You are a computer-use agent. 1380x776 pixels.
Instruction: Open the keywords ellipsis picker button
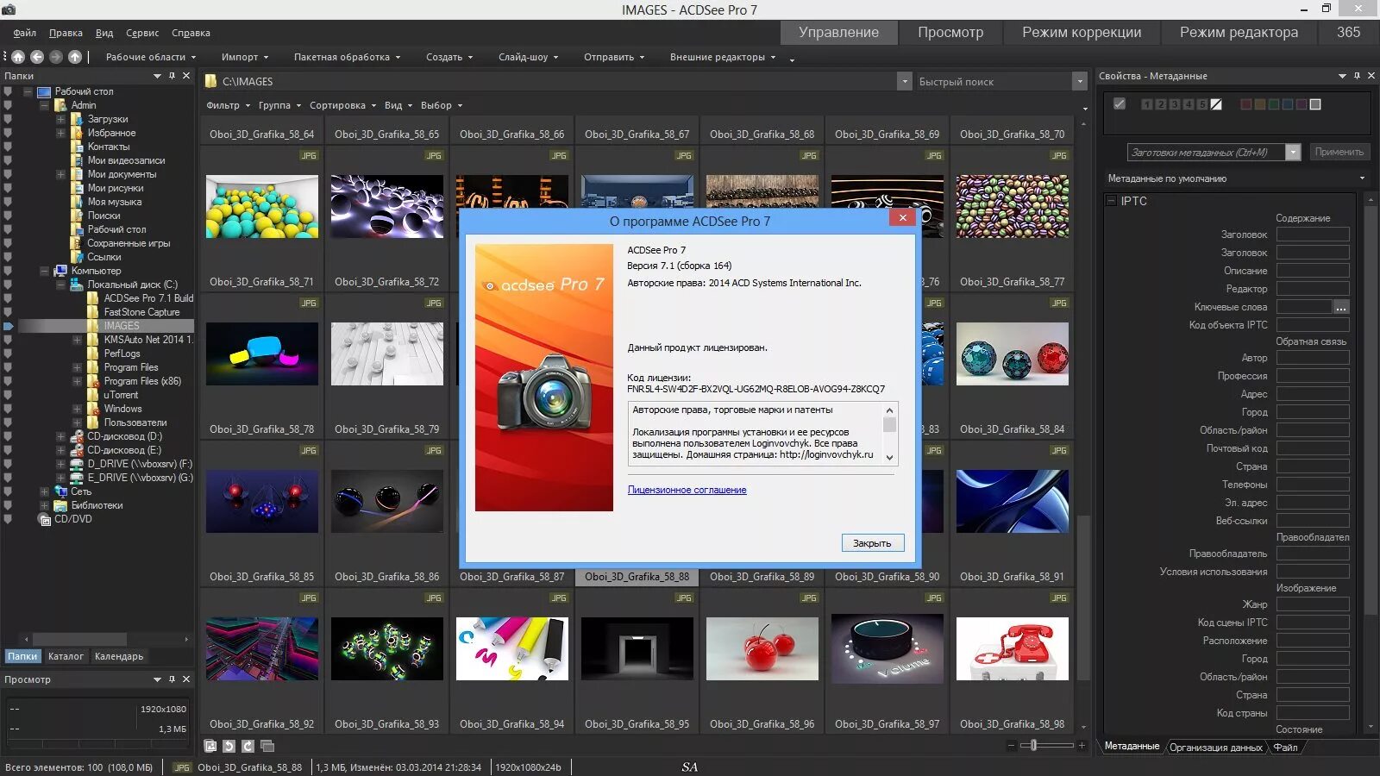tap(1340, 307)
